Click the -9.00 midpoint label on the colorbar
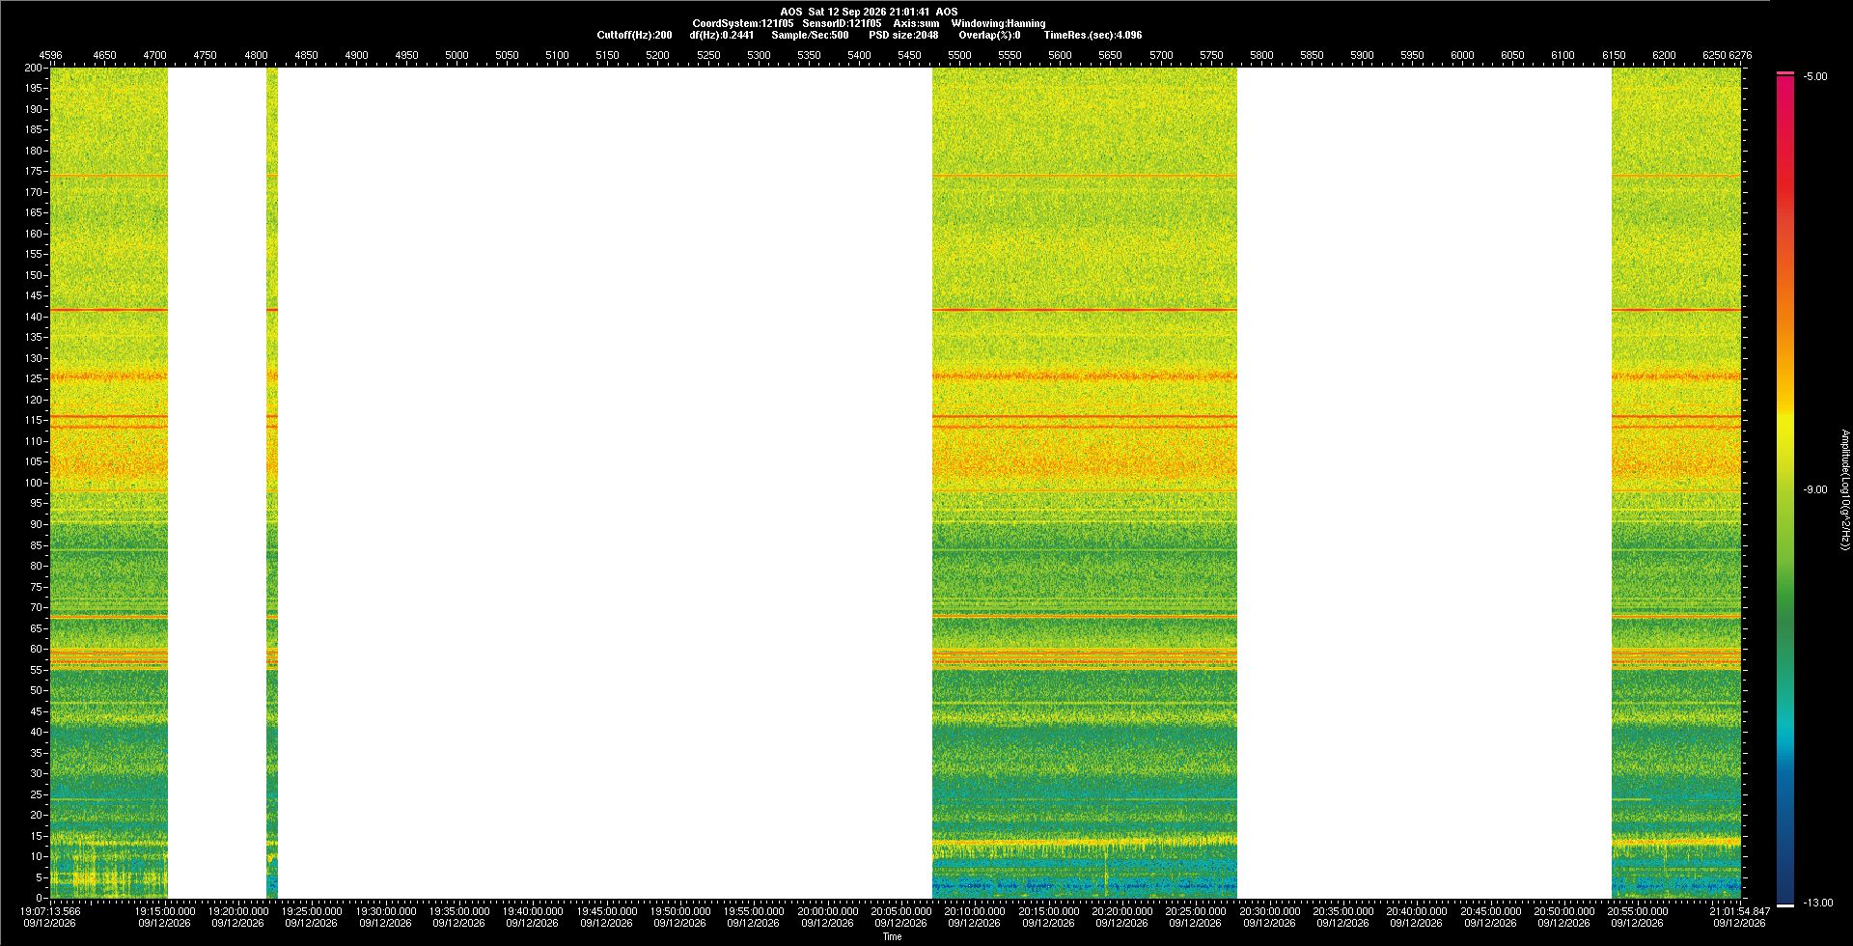Image resolution: width=1853 pixels, height=946 pixels. pyautogui.click(x=1814, y=489)
